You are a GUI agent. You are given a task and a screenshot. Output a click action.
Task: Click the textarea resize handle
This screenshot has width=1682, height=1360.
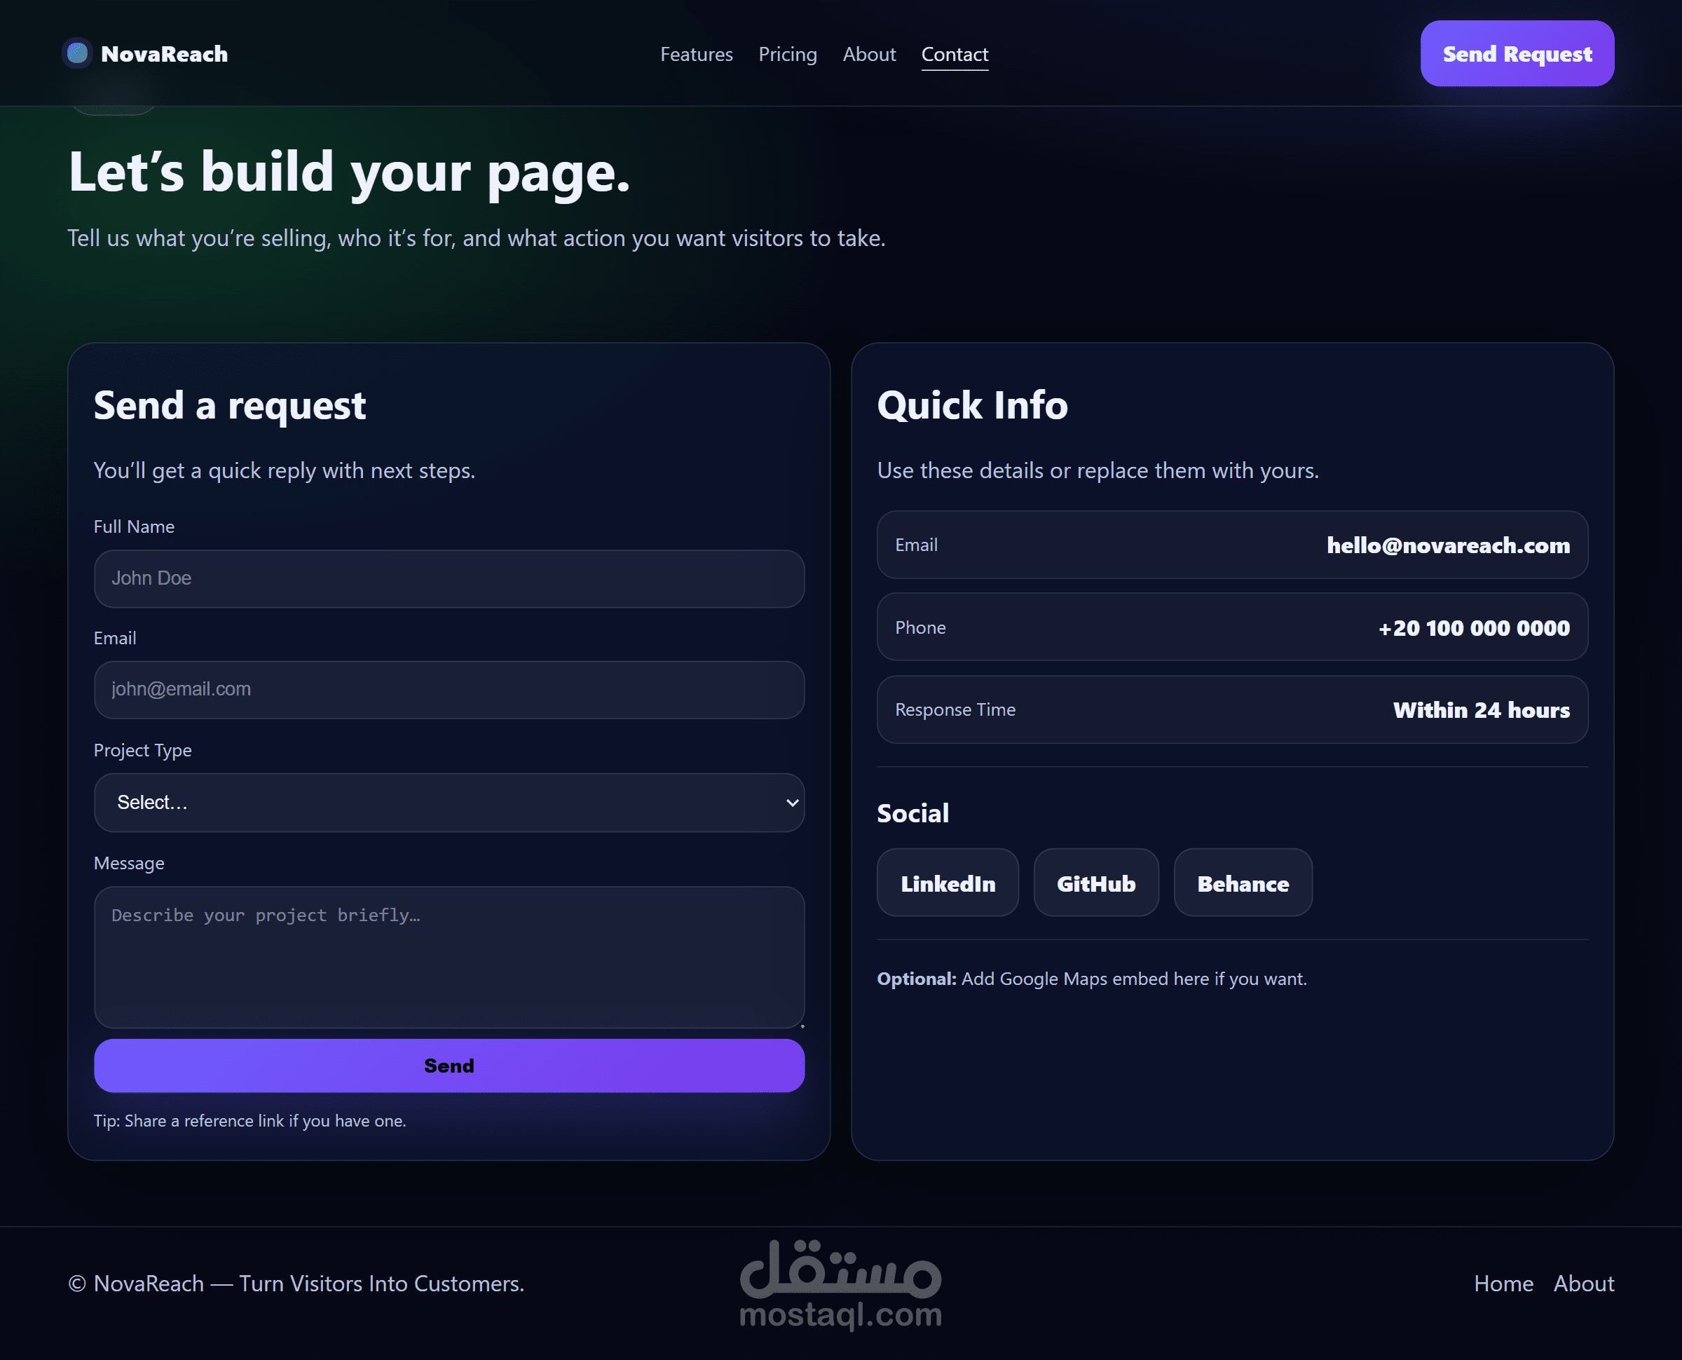(x=802, y=1026)
